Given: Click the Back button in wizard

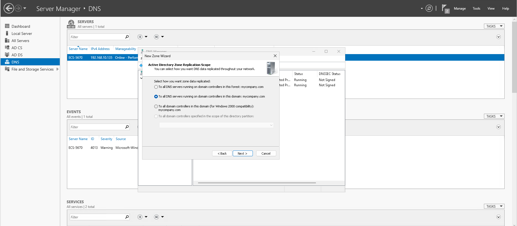Looking at the screenshot, I should [x=222, y=154].
